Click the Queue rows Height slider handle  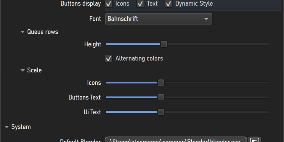(164, 44)
